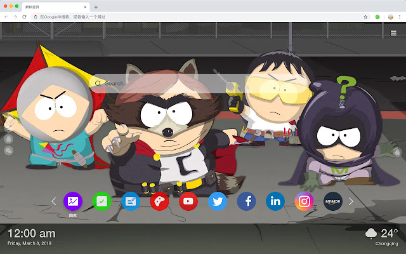Click the magnifier icon in Search box
The image size is (406, 254).
pyautogui.click(x=98, y=83)
